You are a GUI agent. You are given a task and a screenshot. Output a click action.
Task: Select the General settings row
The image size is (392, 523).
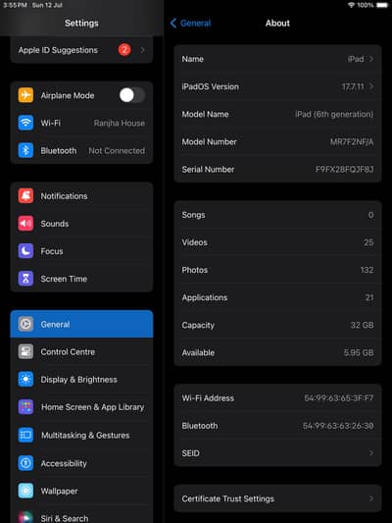pos(81,324)
